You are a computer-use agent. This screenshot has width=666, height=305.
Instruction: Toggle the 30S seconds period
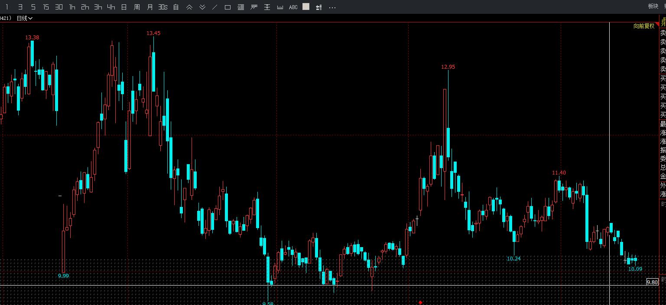[162, 7]
